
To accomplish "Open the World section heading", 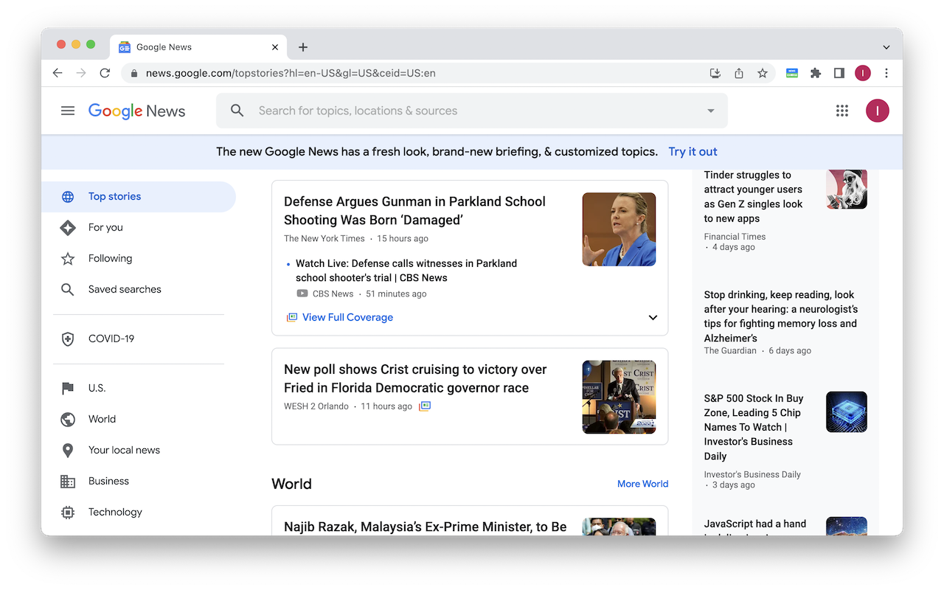I will pos(292,484).
